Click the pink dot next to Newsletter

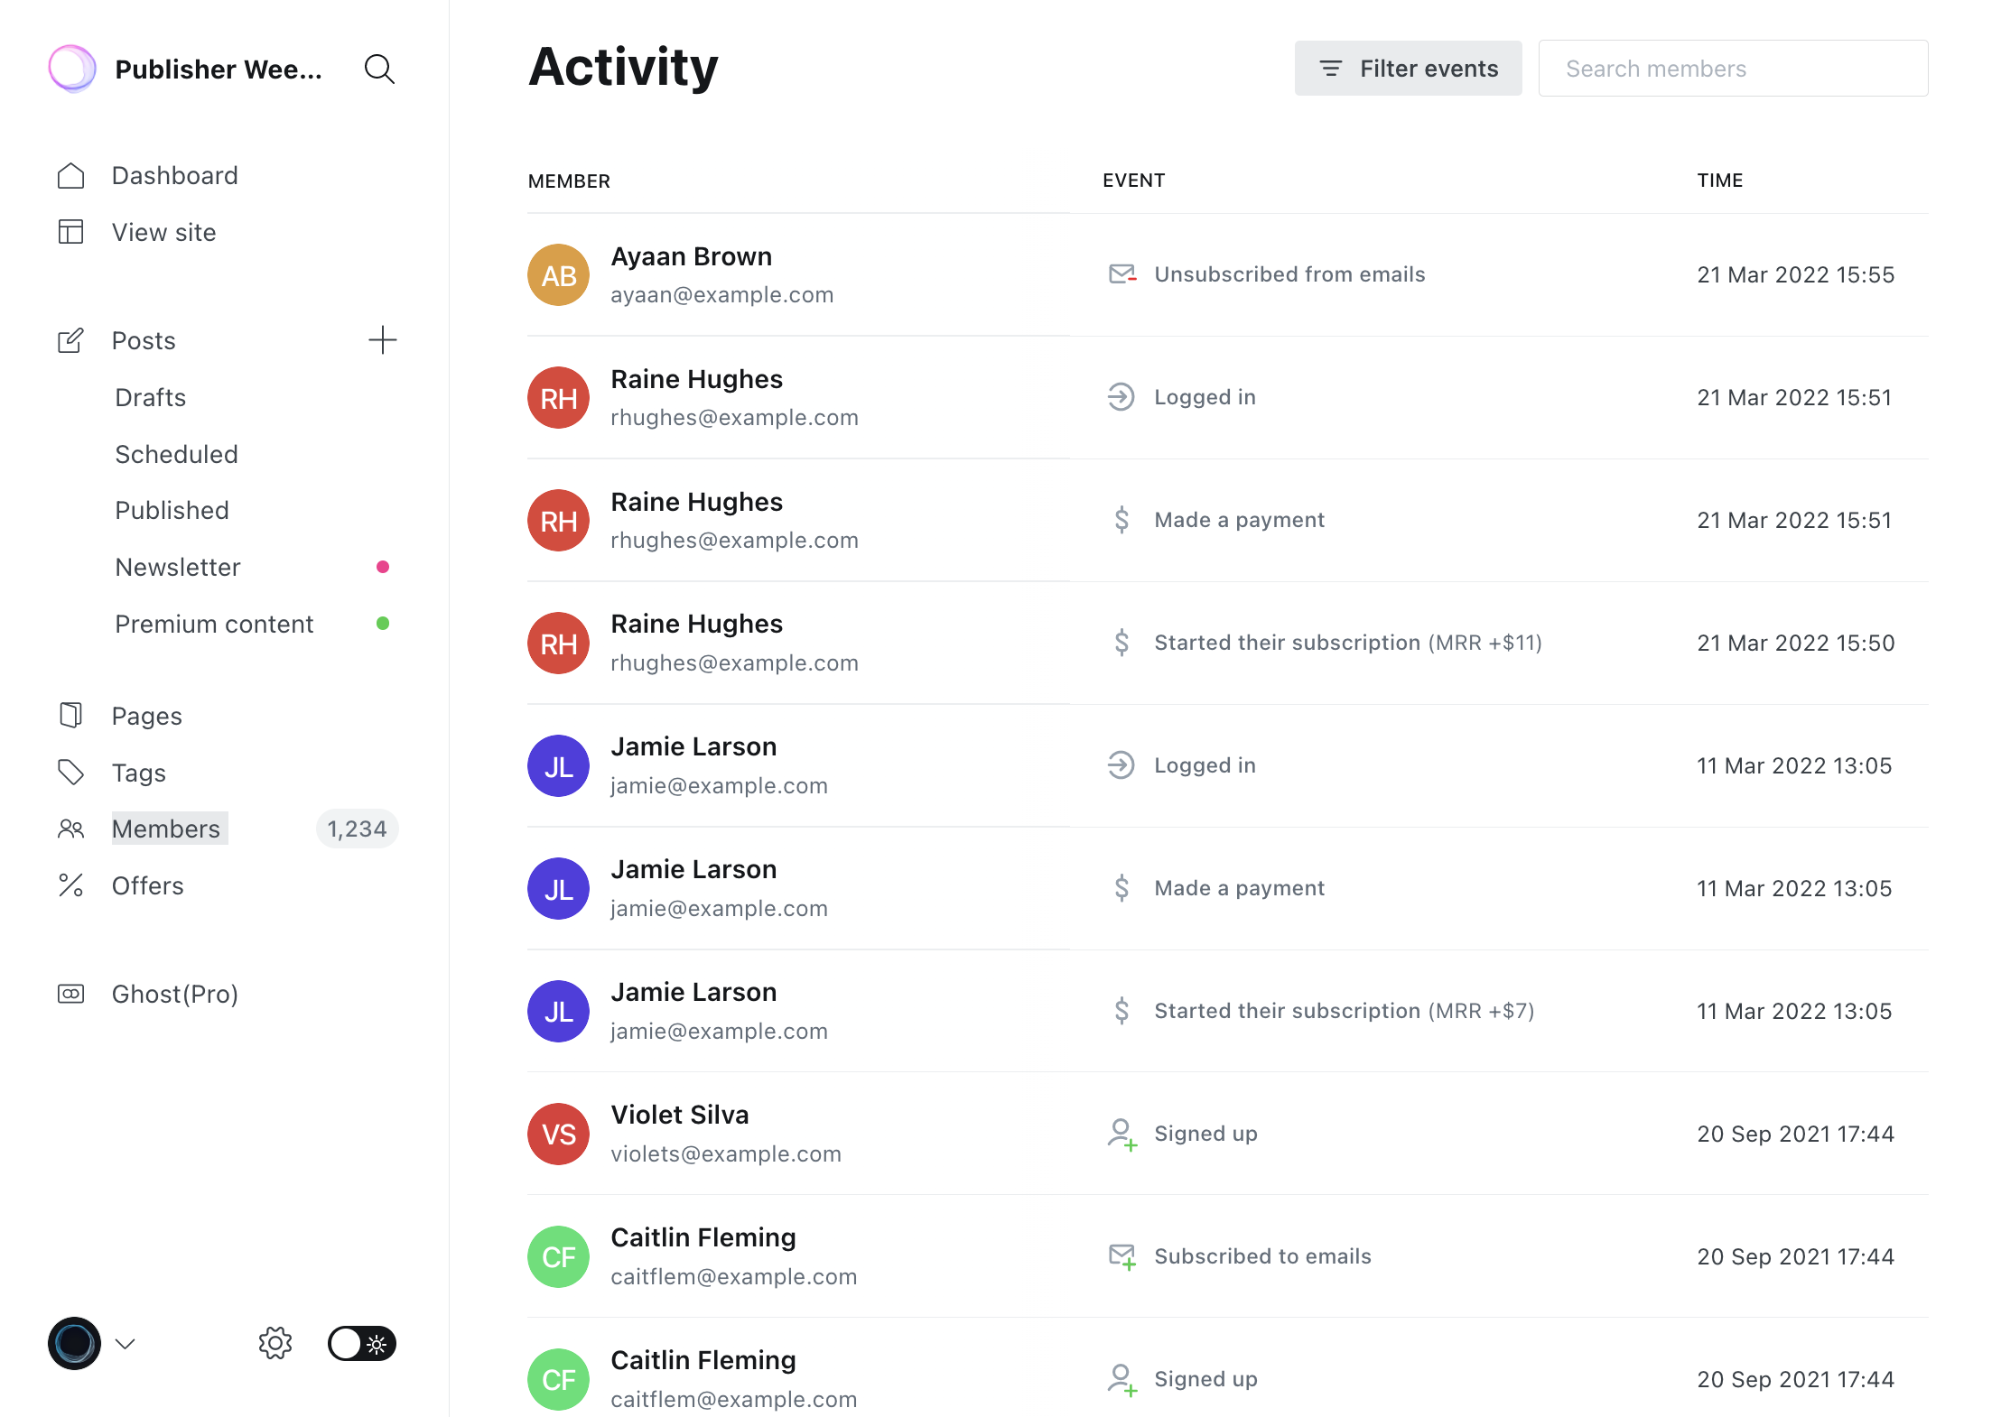point(383,567)
